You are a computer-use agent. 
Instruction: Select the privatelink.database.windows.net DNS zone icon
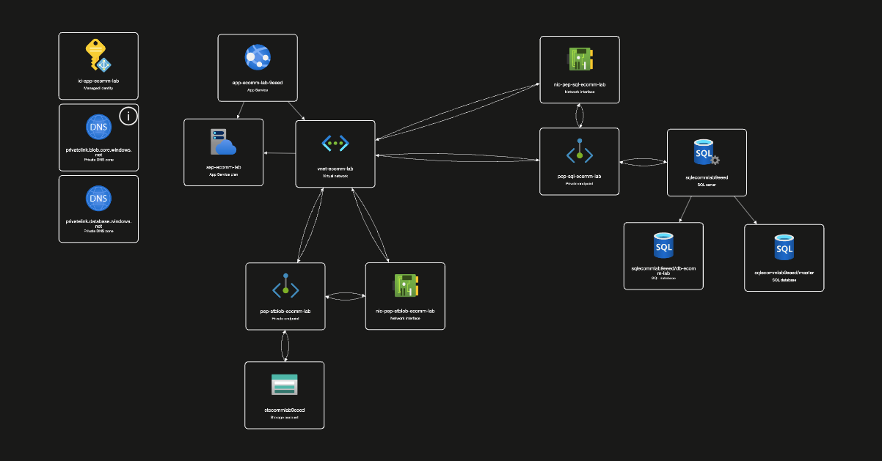pos(98,199)
